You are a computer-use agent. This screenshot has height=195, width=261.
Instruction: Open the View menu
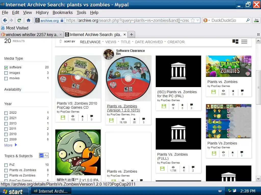coord(28,12)
